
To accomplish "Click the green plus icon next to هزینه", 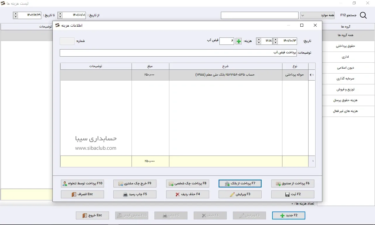I will click(x=239, y=41).
